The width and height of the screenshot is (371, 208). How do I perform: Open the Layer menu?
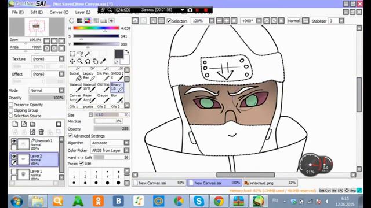pyautogui.click(x=83, y=12)
